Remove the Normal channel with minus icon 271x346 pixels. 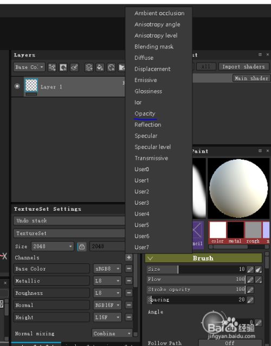pos(129,305)
